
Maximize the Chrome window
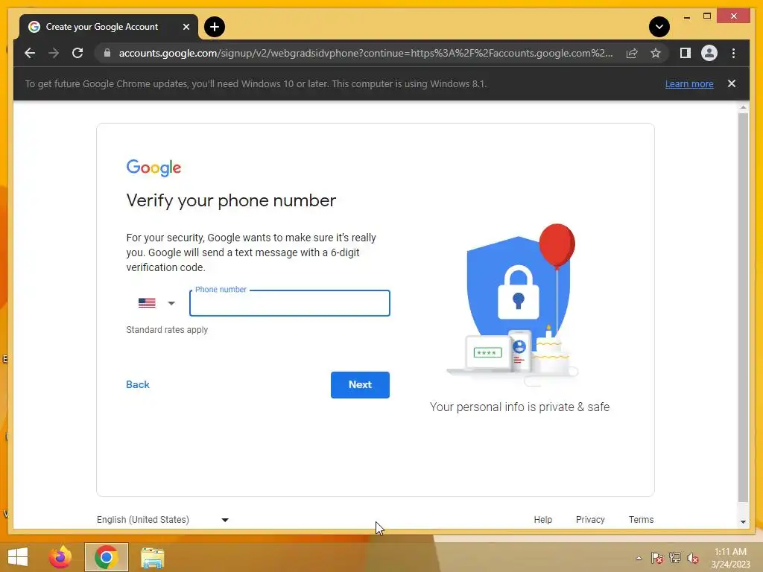[707, 16]
